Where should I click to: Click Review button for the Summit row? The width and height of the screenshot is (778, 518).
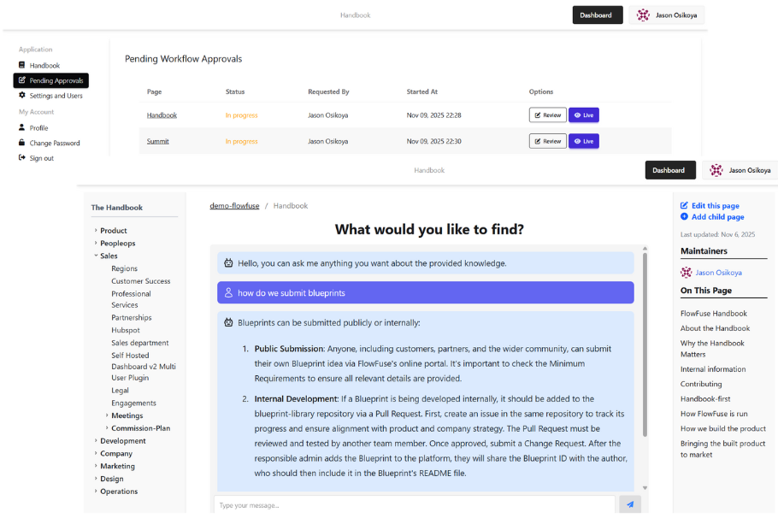[x=547, y=141]
